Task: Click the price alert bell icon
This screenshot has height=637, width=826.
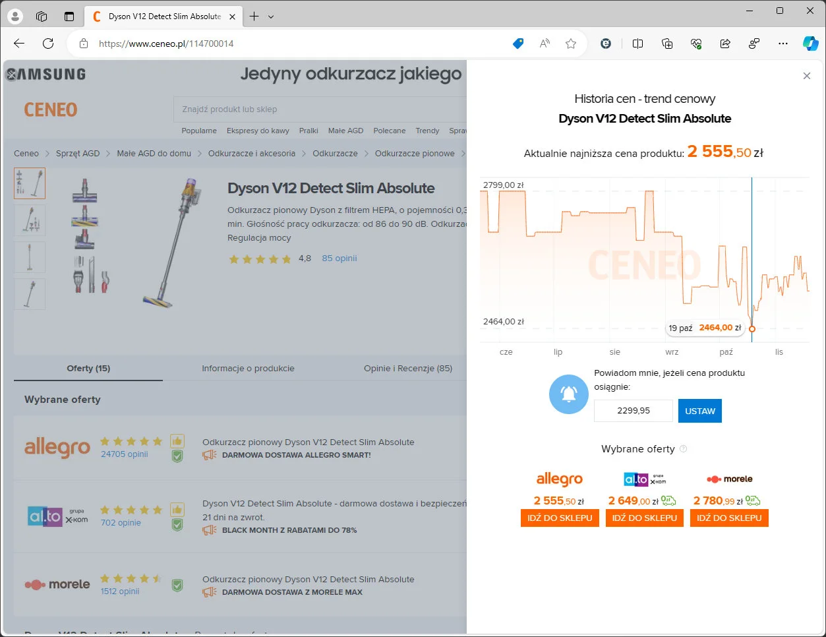Action: 568,394
